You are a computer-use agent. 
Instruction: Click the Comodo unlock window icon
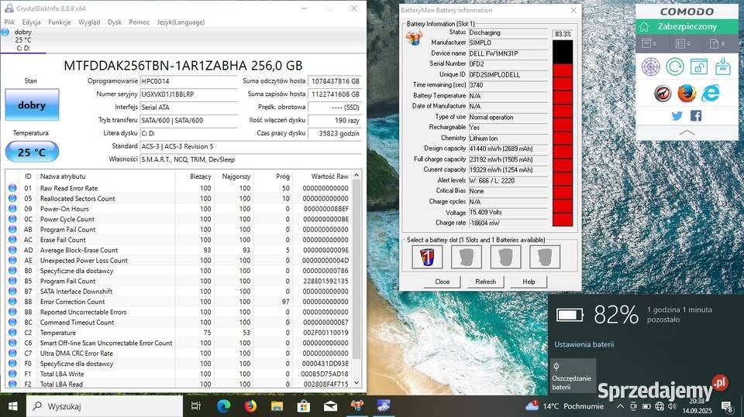tap(698, 67)
